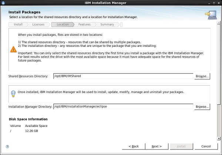Screen dimensions: 222x155
Task: Go to the Summary step tab
Action: pyautogui.click(x=107, y=24)
